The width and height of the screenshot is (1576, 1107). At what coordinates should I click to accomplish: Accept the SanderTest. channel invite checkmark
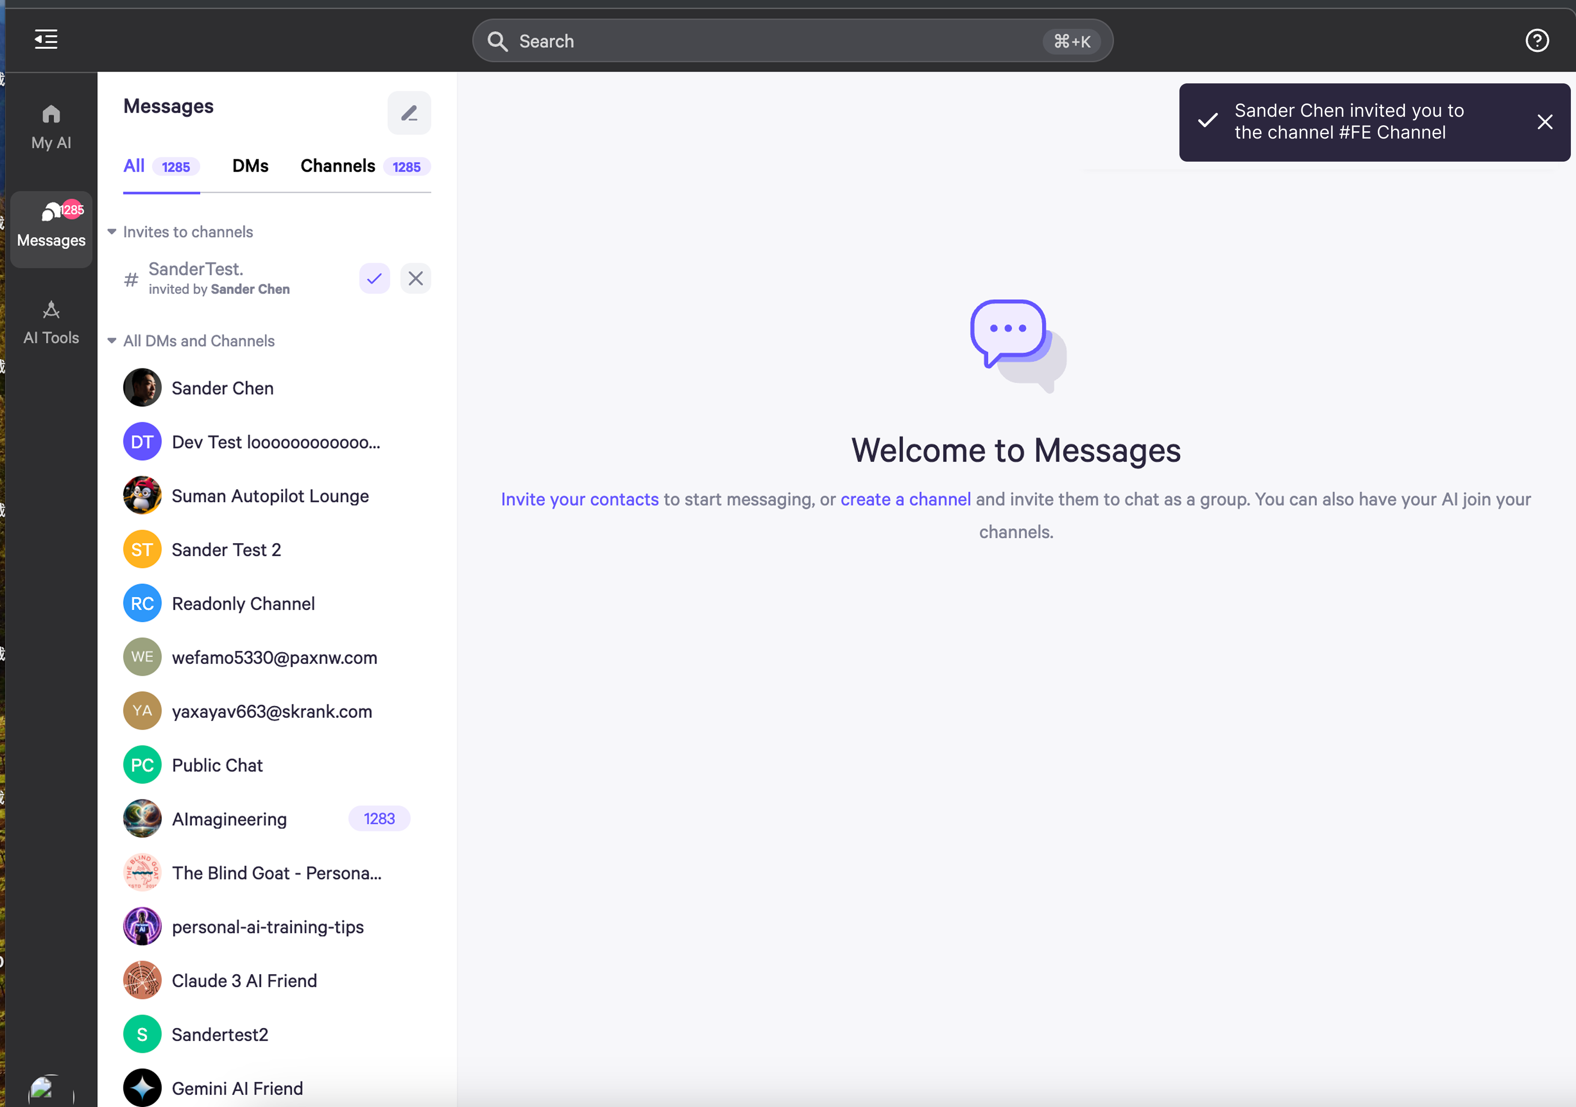pos(374,278)
